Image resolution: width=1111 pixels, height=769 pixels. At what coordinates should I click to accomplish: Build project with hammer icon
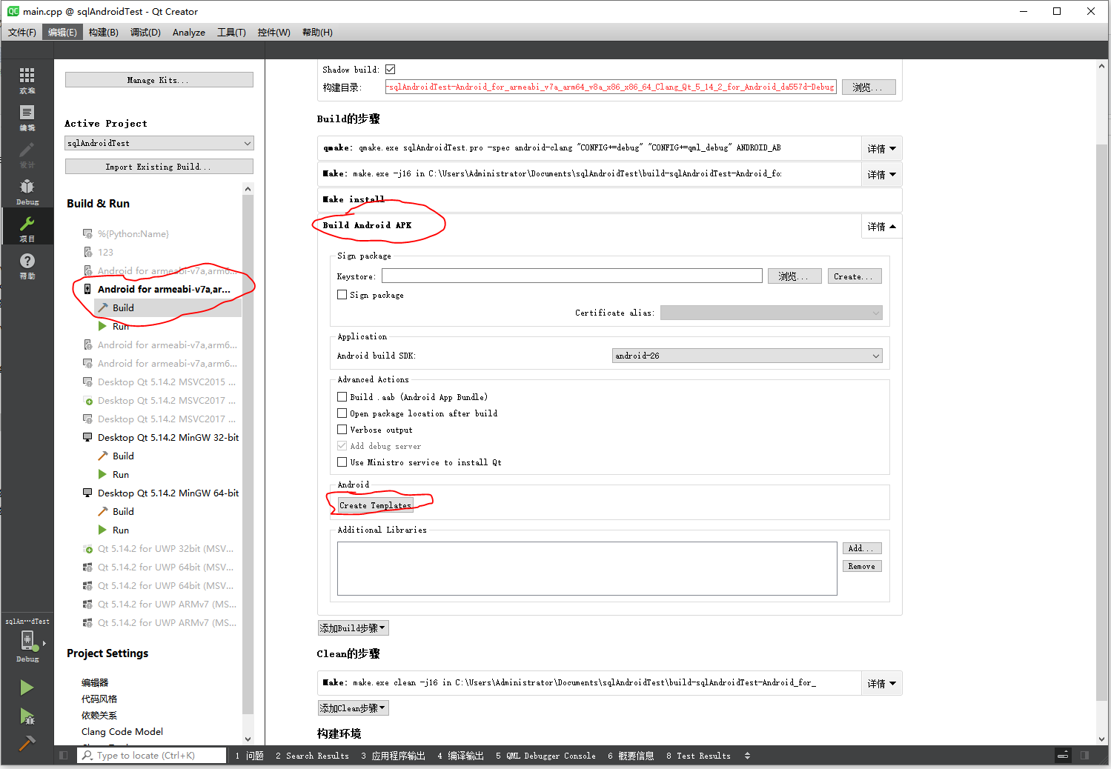pyautogui.click(x=27, y=742)
